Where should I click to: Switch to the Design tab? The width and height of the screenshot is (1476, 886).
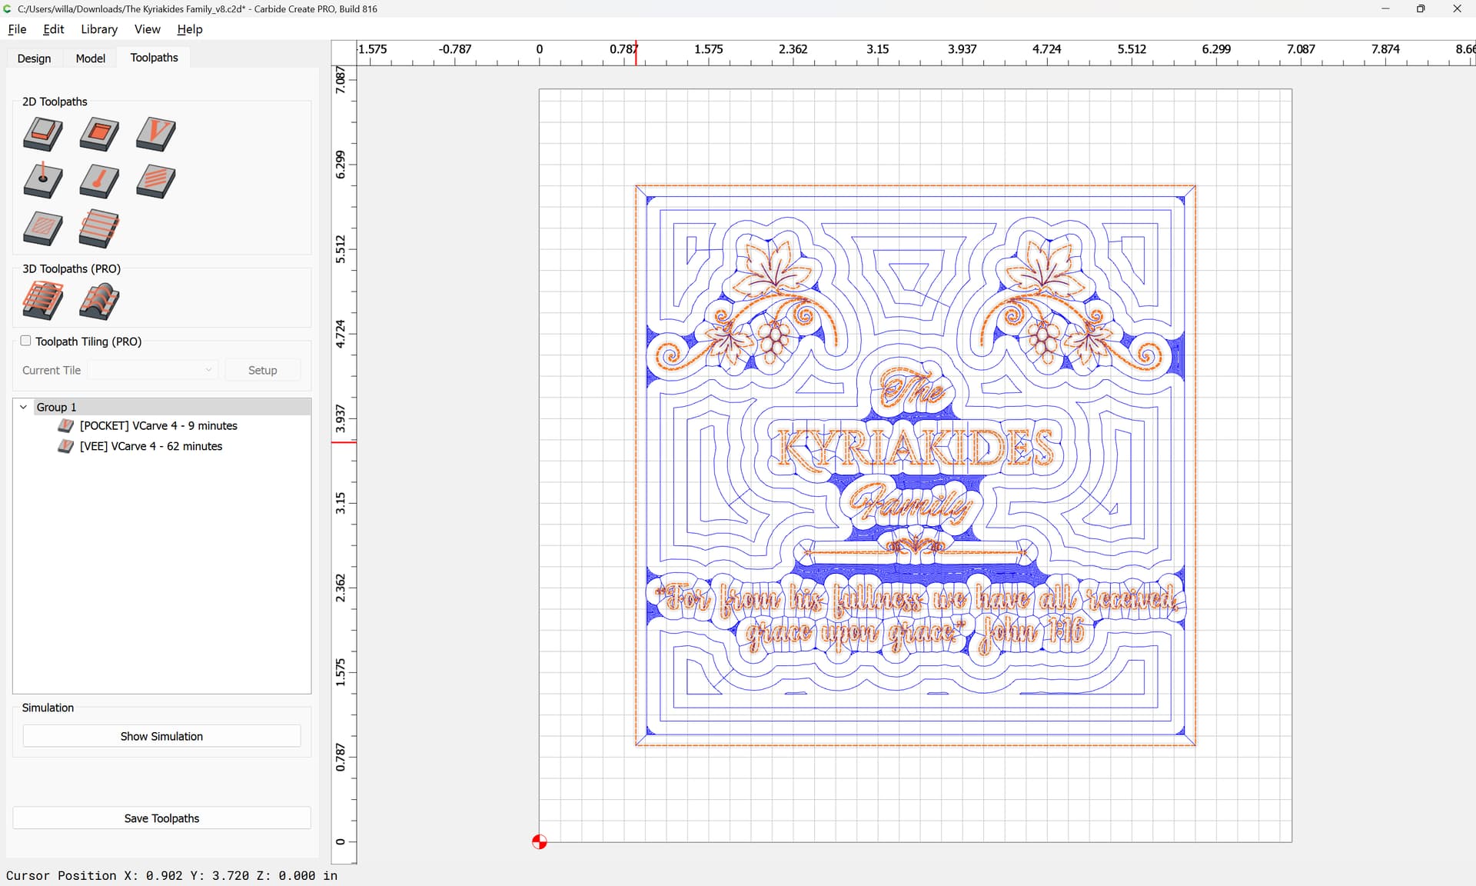pos(34,58)
